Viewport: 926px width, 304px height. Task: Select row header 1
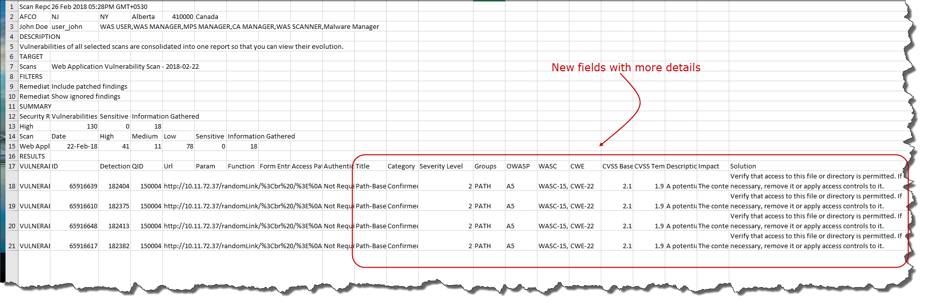click(11, 6)
